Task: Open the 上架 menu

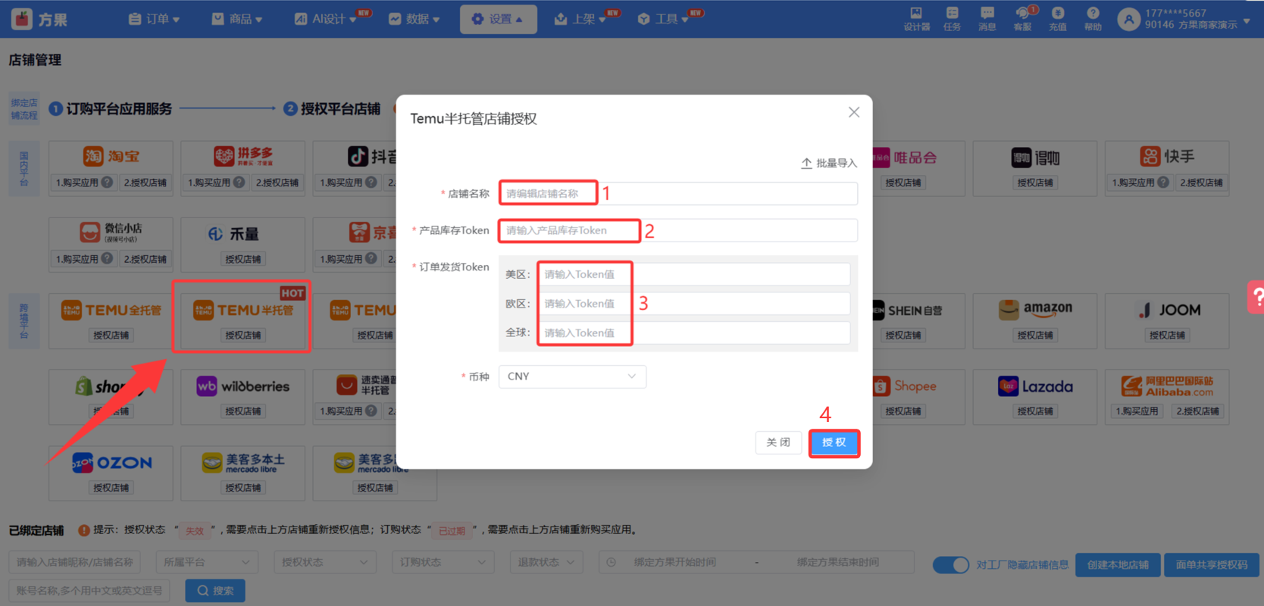Action: [x=580, y=19]
